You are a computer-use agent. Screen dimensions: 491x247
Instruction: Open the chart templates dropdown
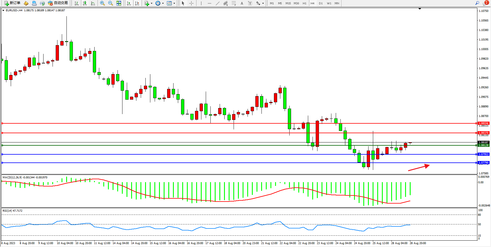point(174,3)
